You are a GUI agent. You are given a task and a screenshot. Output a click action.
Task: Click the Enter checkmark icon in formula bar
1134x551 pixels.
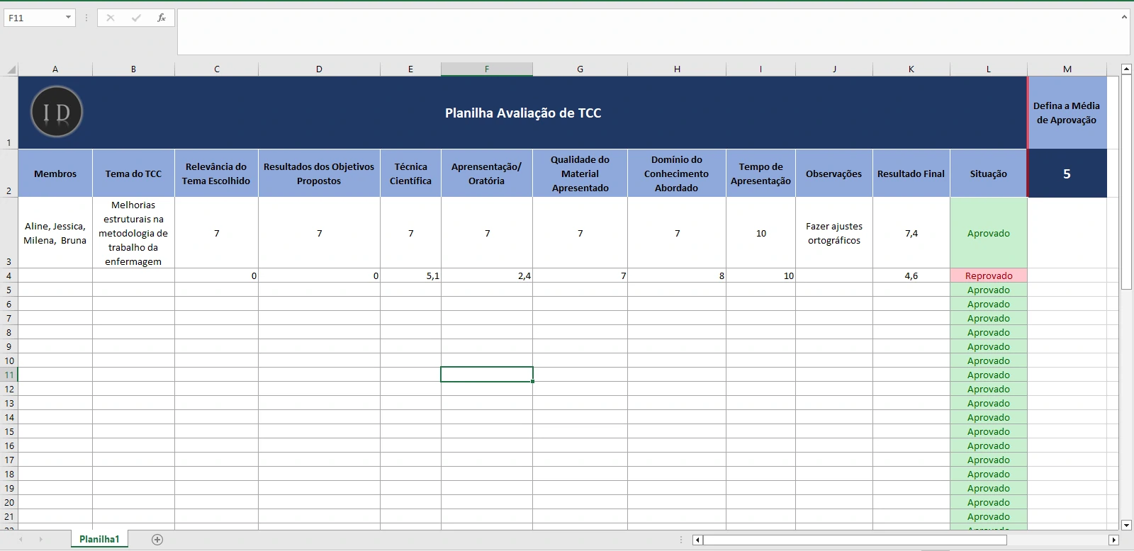(136, 18)
